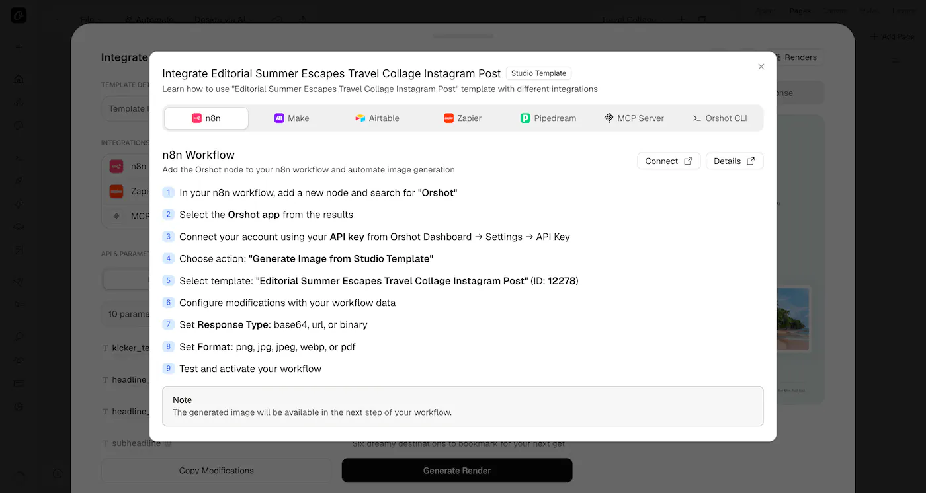Switch to the Canvas panel tab
This screenshot has width=926, height=493.
(x=834, y=11)
